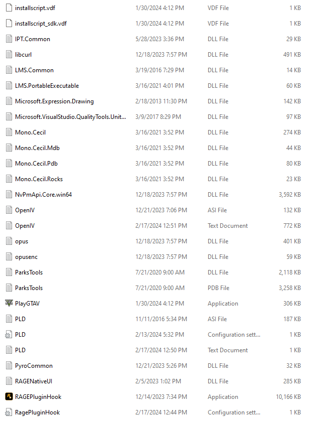Select the PyroCommon file name
The height and width of the screenshot is (421, 314).
point(34,365)
